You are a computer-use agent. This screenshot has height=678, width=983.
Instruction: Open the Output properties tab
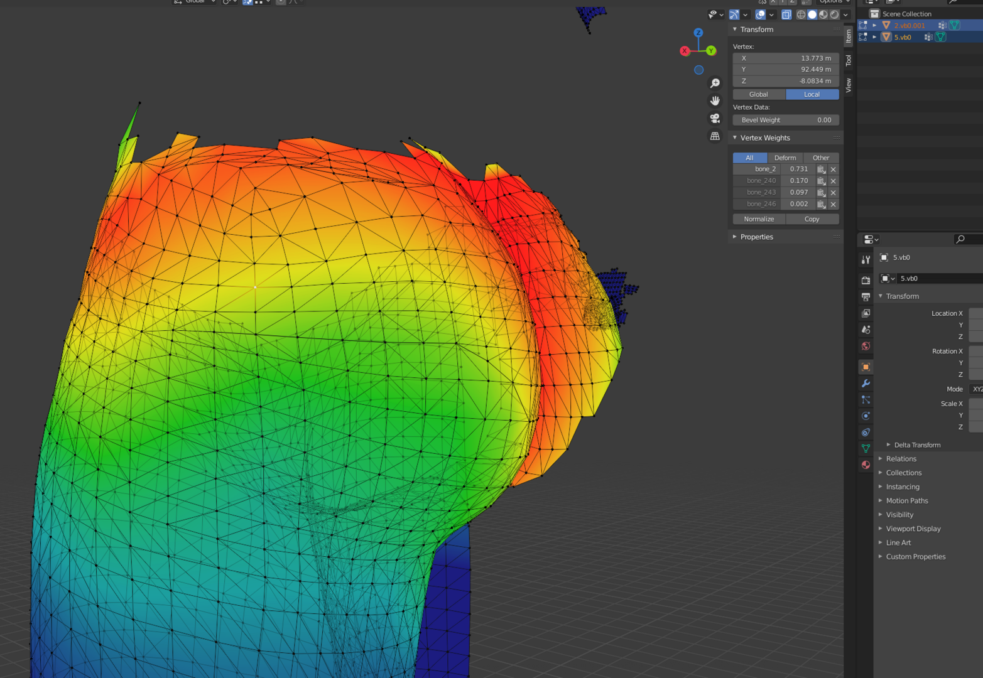click(x=866, y=296)
